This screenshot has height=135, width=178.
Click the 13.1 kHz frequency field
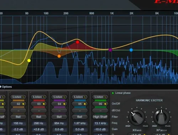pyautogui.click(x=100, y=123)
